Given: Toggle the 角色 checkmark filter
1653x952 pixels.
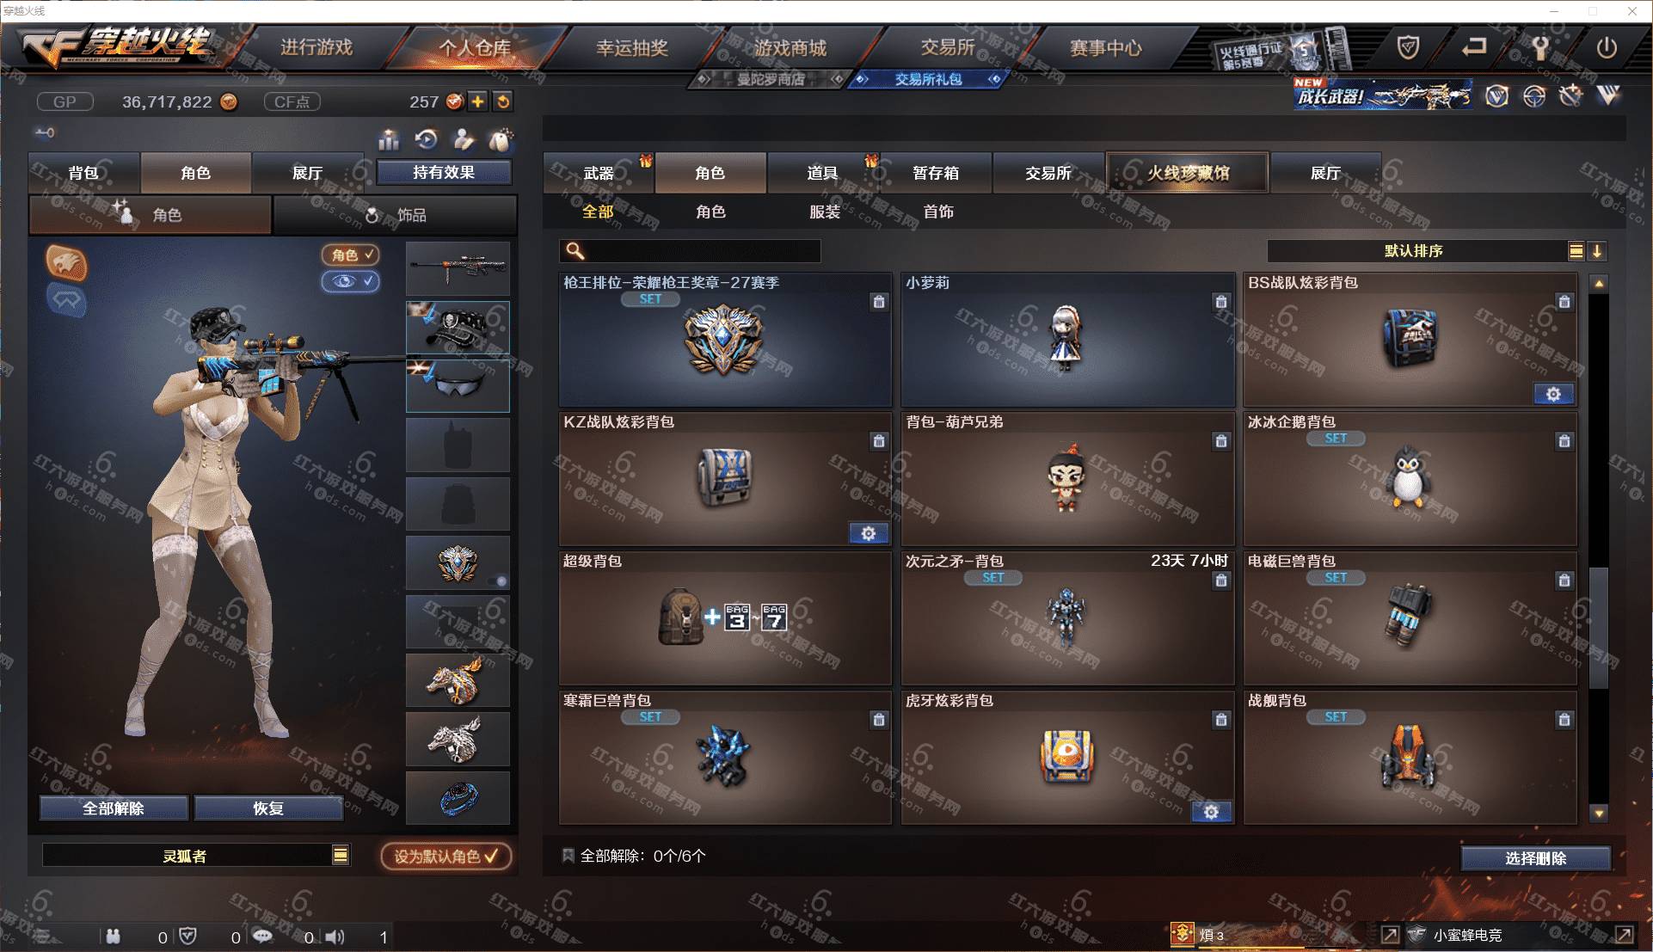Looking at the screenshot, I should point(351,255).
